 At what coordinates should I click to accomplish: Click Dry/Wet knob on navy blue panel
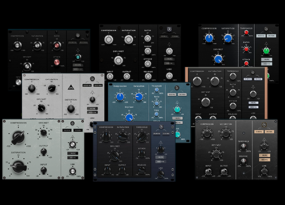(115, 155)
